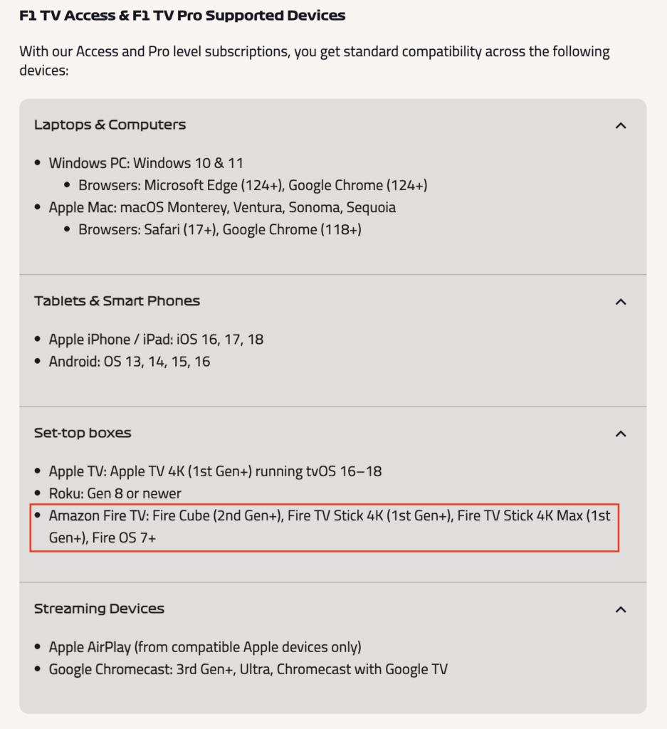This screenshot has width=667, height=729.
Task: Click the Apple AirPlay entry
Action: point(205,647)
